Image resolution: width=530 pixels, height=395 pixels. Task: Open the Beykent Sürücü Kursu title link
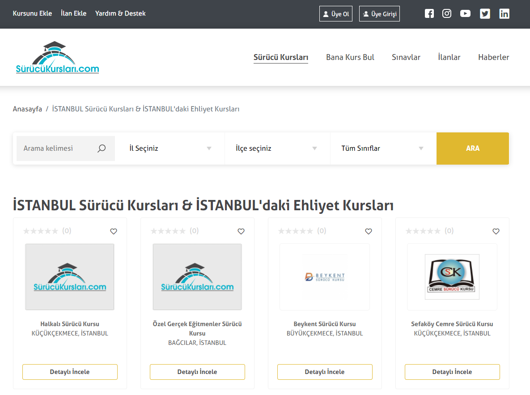pyautogui.click(x=325, y=324)
